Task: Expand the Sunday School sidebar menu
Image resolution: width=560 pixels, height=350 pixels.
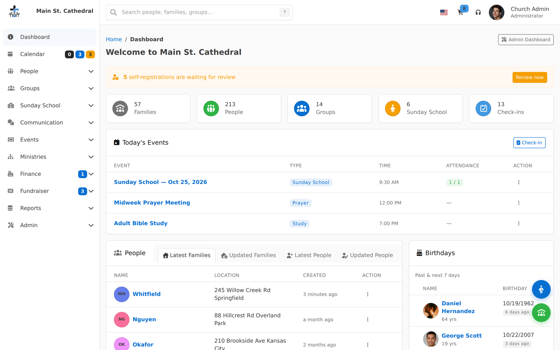Action: (50, 106)
